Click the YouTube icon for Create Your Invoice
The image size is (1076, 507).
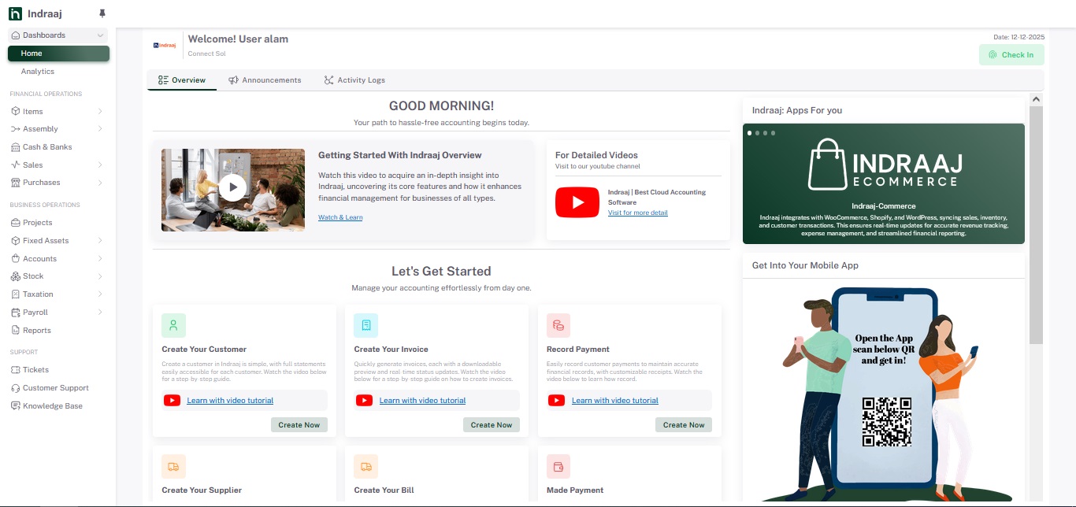(364, 401)
